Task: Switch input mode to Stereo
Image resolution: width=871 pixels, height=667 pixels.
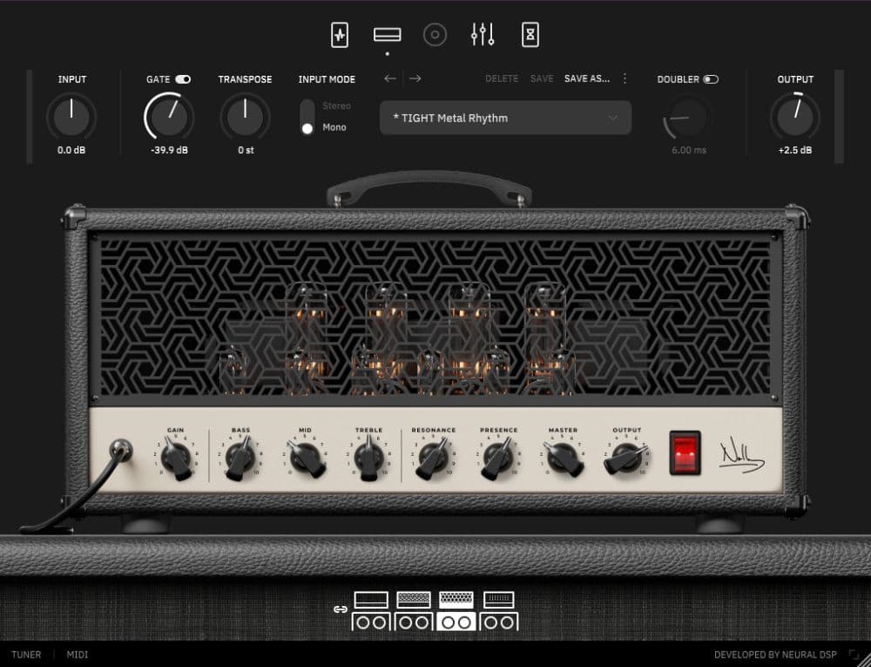Action: 336,105
